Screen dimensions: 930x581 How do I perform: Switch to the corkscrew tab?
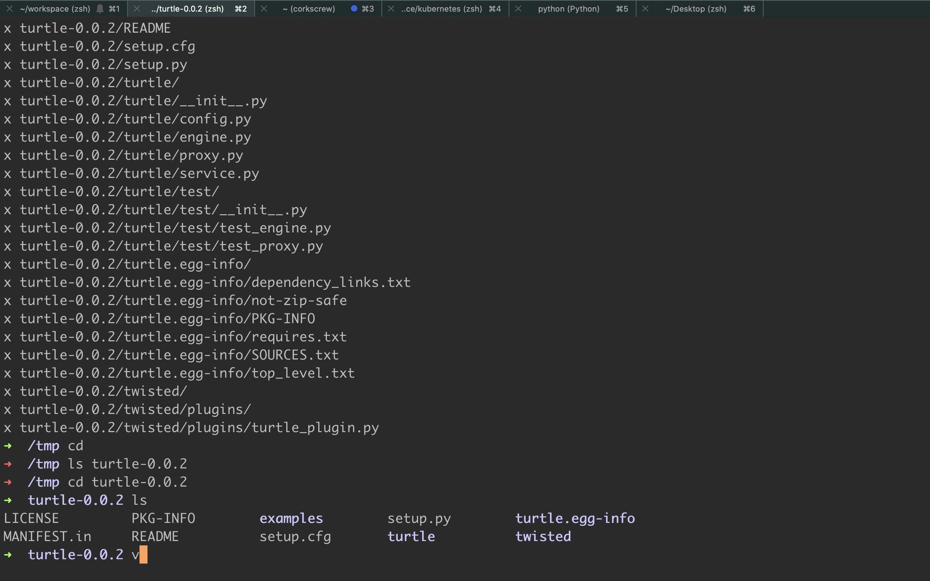point(308,8)
